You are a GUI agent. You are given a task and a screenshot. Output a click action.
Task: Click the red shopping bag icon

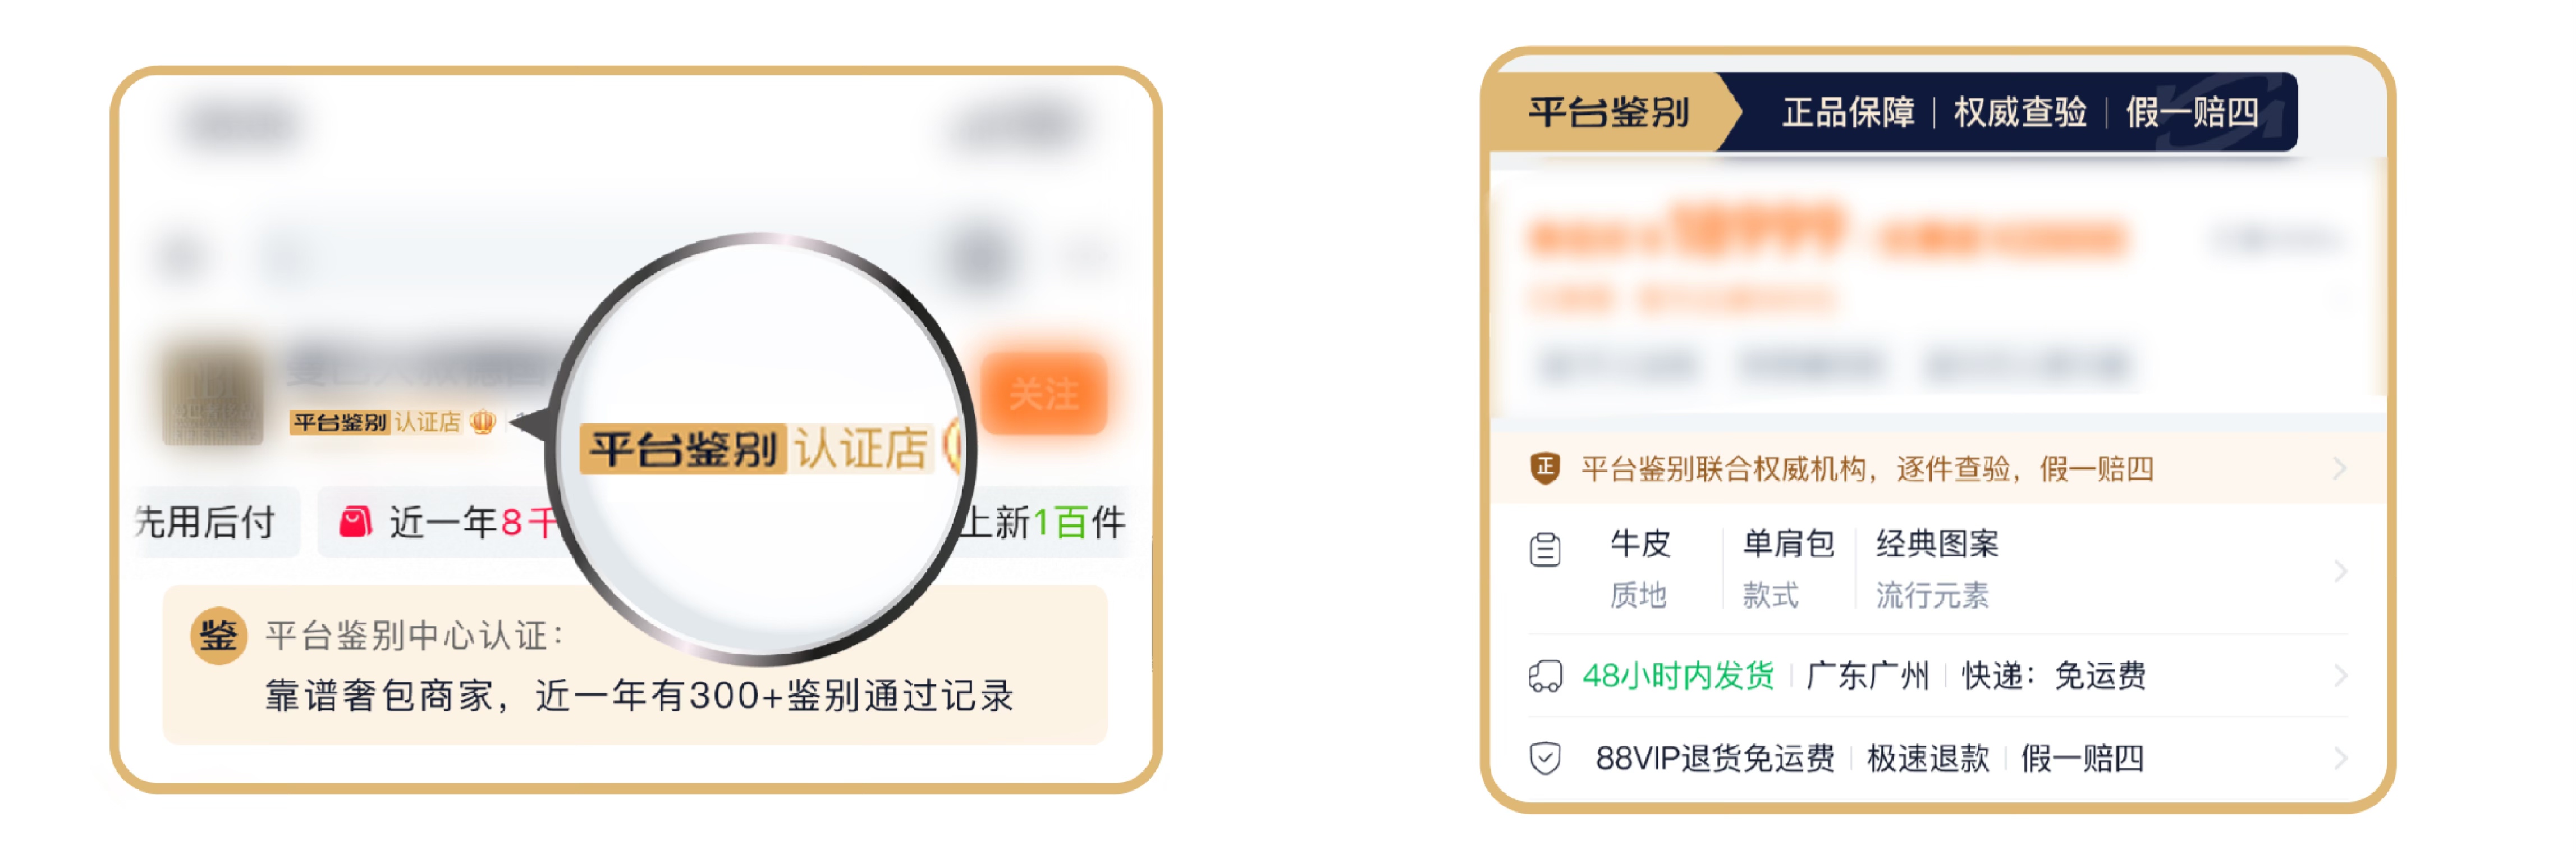355,521
